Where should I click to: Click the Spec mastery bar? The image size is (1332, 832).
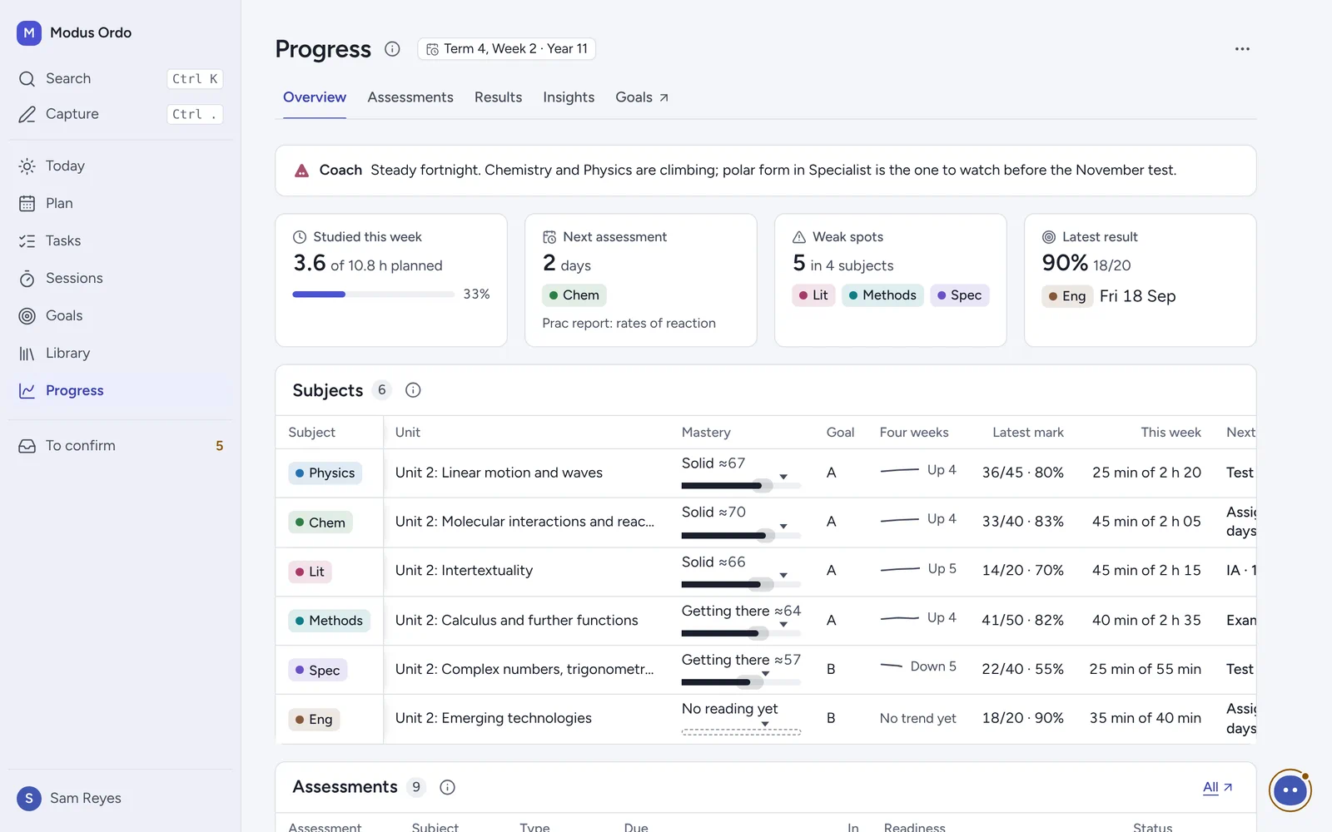tap(741, 682)
